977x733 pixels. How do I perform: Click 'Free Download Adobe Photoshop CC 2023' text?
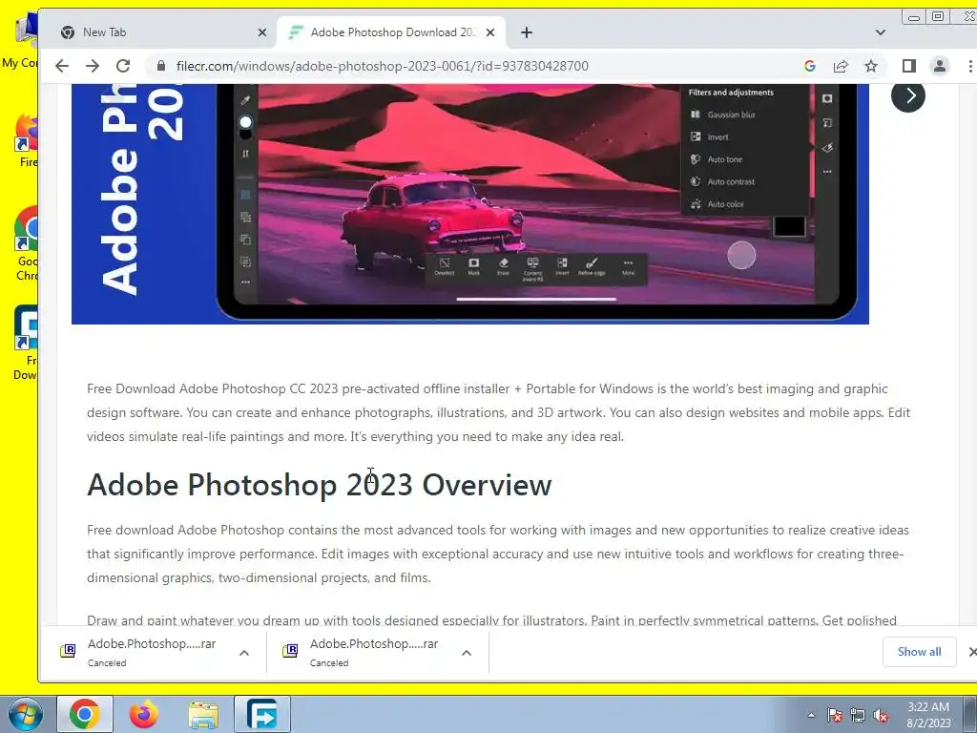coord(213,389)
